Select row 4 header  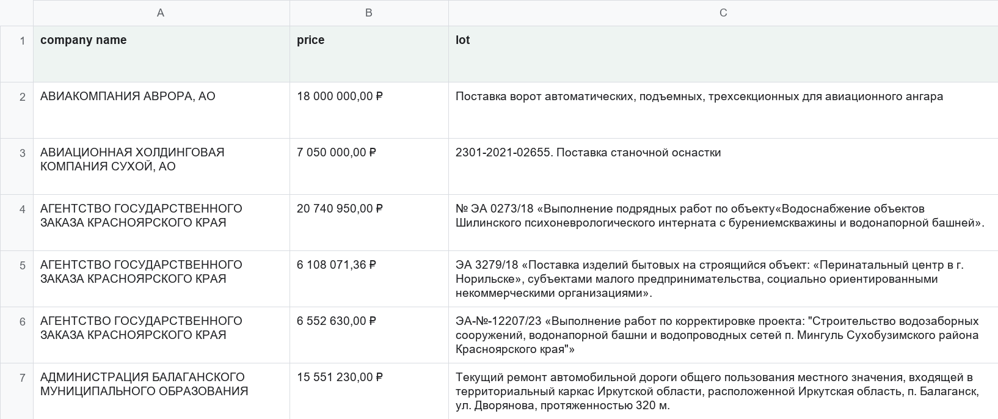(x=16, y=222)
